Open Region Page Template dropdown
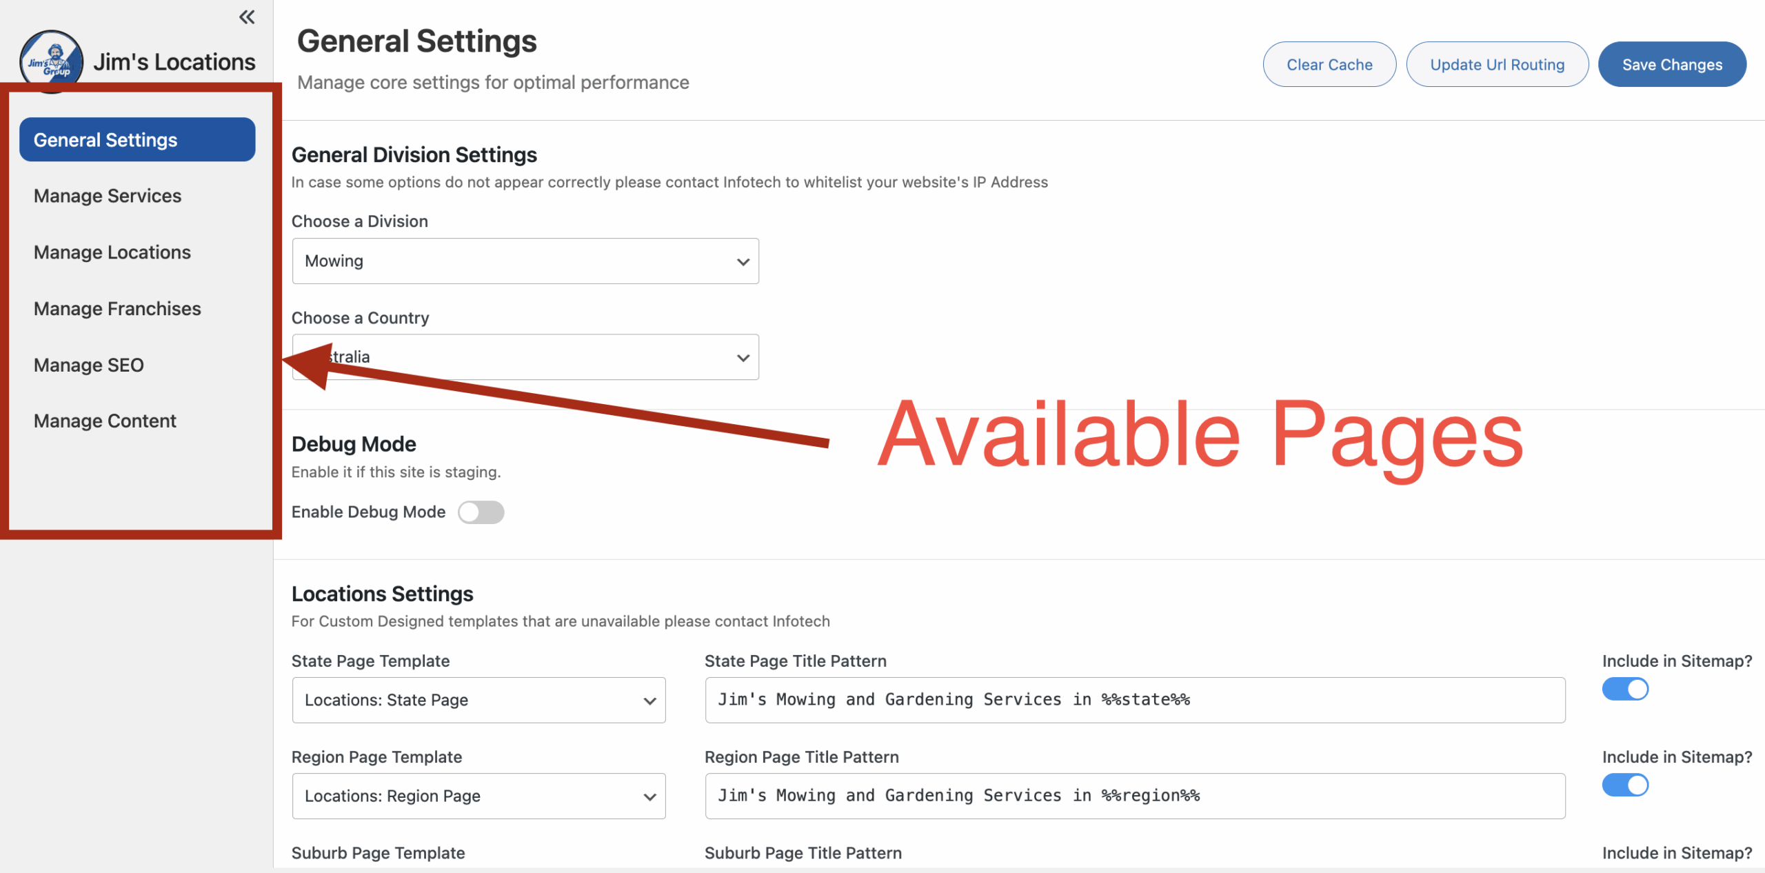The height and width of the screenshot is (873, 1765). [478, 796]
